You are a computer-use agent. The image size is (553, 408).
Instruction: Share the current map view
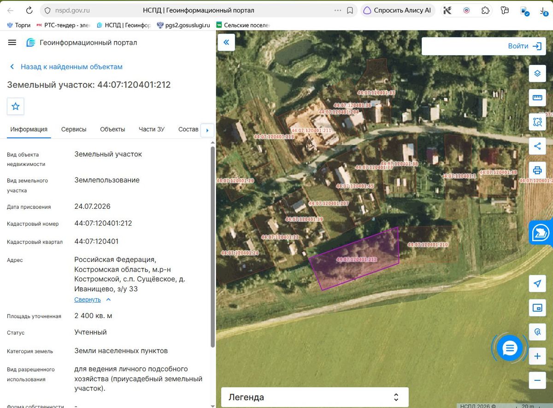coord(537,146)
